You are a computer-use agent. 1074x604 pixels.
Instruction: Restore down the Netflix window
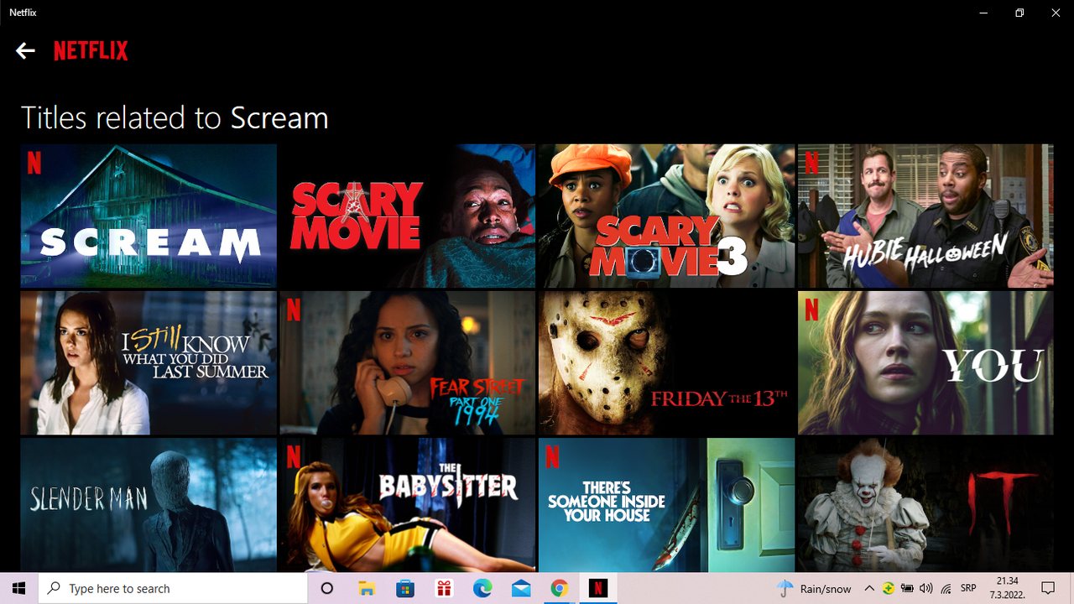coord(1019,13)
